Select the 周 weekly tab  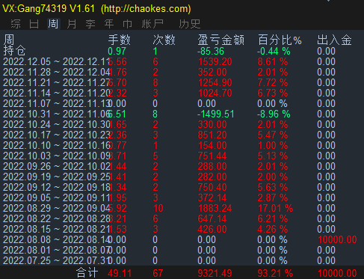click(53, 24)
